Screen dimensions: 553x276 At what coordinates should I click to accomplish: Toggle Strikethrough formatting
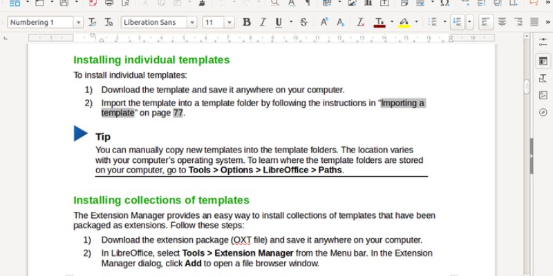click(x=303, y=22)
